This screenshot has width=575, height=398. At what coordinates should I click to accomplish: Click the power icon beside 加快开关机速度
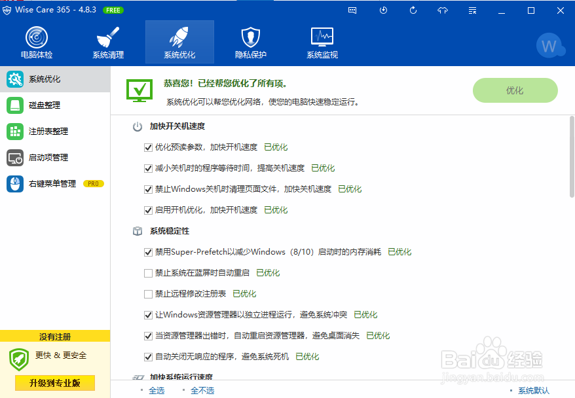(138, 127)
